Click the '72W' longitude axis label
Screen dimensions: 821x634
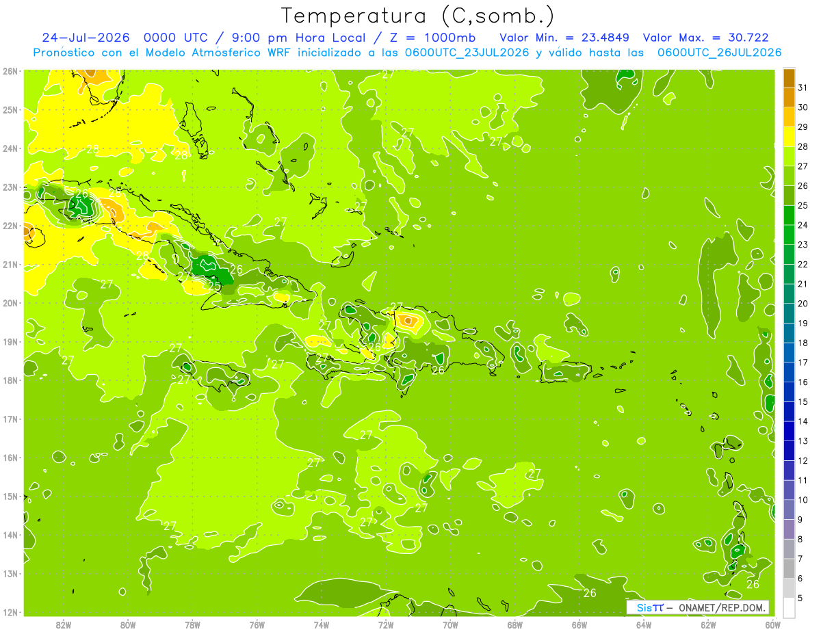coord(386,624)
